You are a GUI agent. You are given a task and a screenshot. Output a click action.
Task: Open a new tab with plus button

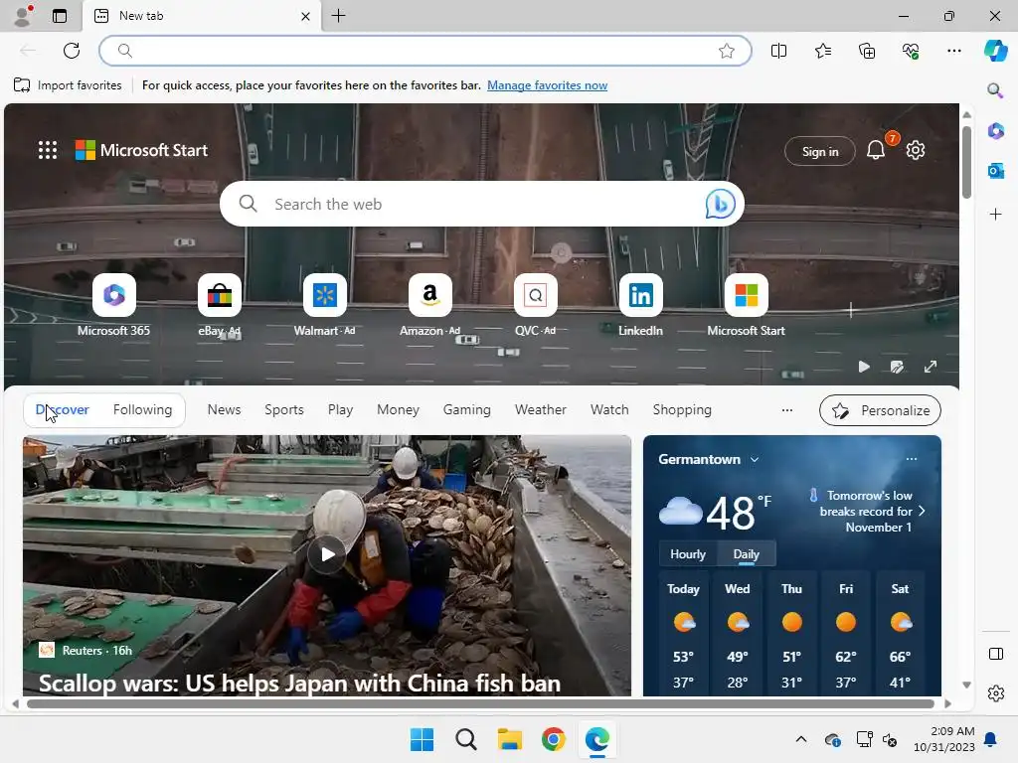click(x=338, y=16)
